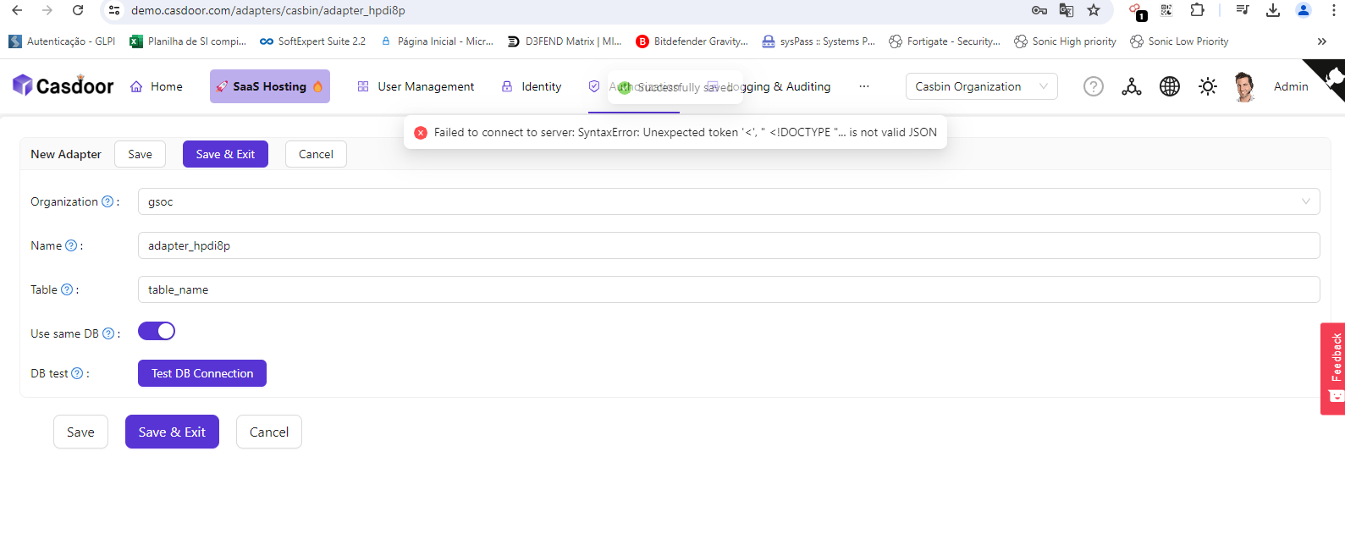This screenshot has width=1345, height=545.
Task: Click the Casdoor logo
Action: [x=63, y=85]
